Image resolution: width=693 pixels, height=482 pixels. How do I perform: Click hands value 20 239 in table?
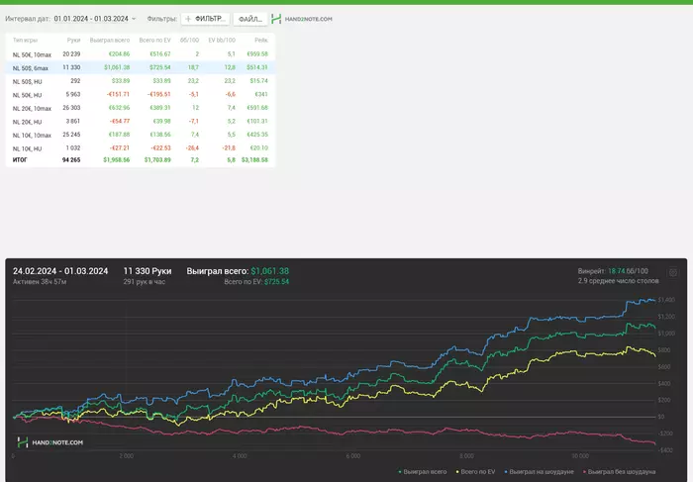click(71, 53)
